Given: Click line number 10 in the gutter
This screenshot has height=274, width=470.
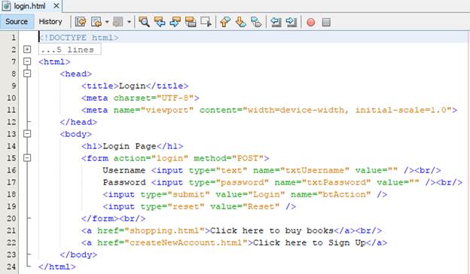Looking at the screenshot, I should [11, 98].
